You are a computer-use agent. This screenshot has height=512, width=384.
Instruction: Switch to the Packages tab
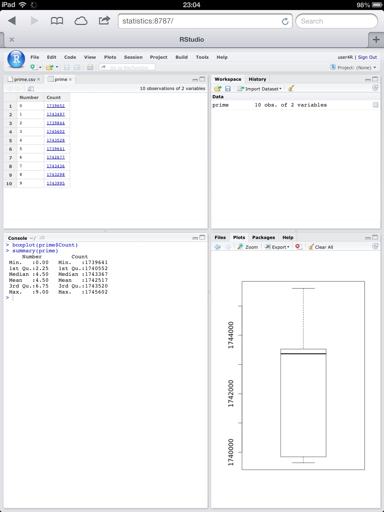(263, 237)
